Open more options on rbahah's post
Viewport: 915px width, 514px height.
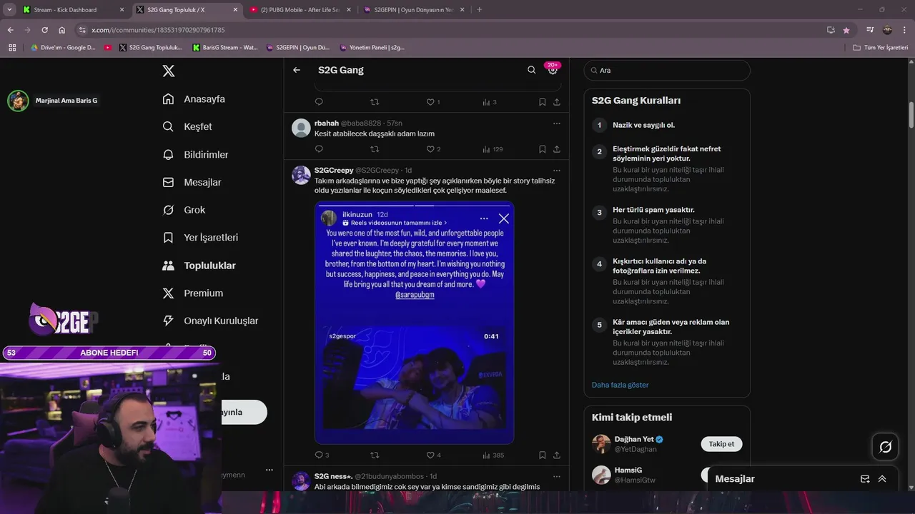click(556, 124)
